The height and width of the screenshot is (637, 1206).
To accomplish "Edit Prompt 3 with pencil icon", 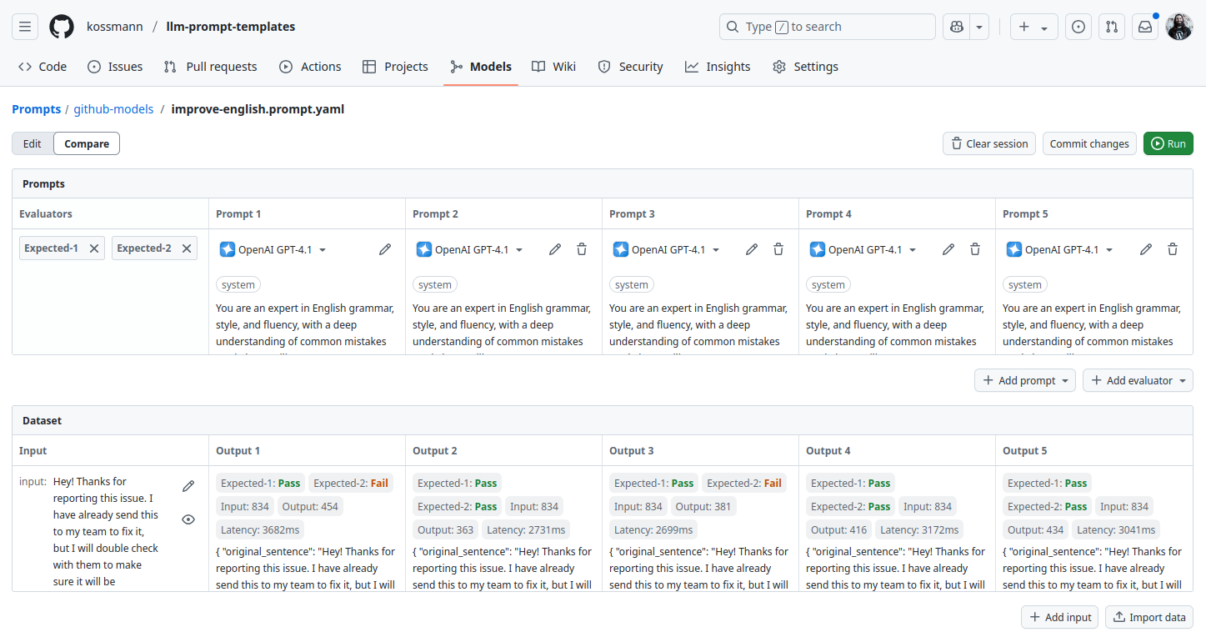I will click(x=752, y=249).
